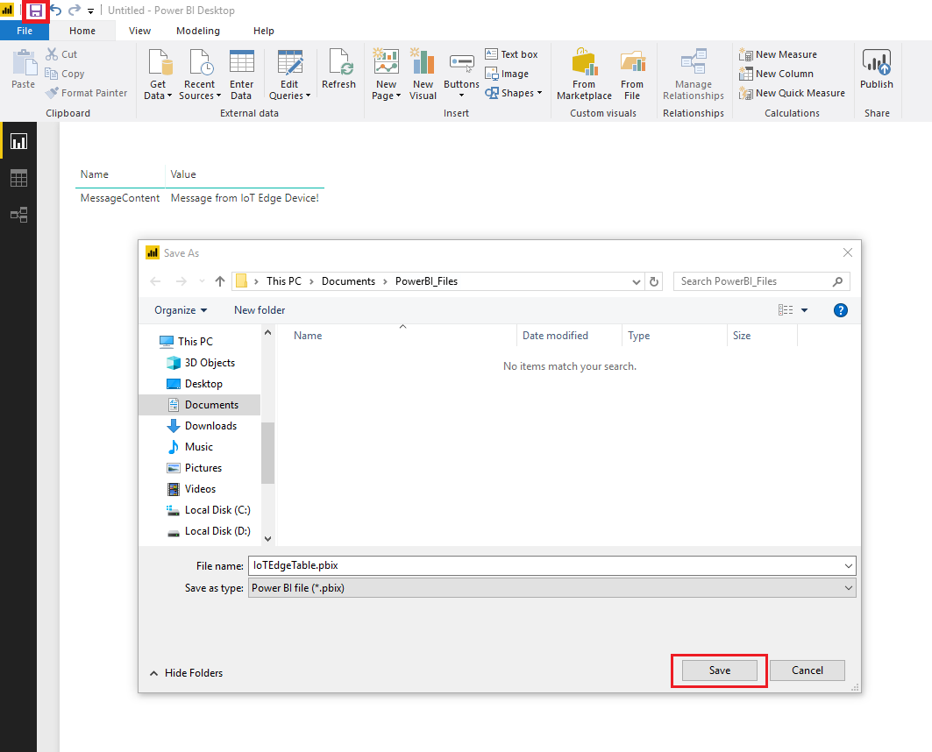Viewport: 932px width, 752px height.
Task: Switch to Data view in left sidebar
Action: pyautogui.click(x=18, y=177)
